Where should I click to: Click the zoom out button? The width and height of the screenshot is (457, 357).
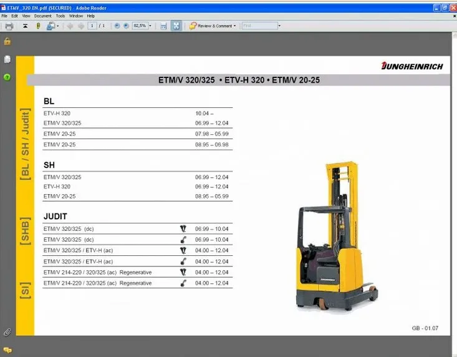click(117, 26)
